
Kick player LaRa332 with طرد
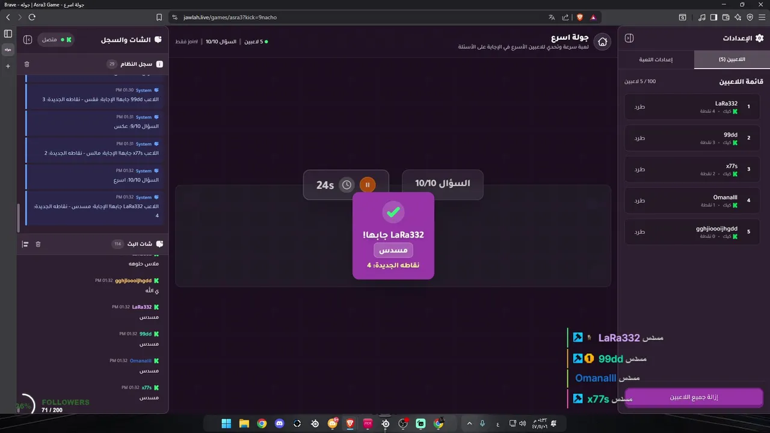(x=639, y=106)
